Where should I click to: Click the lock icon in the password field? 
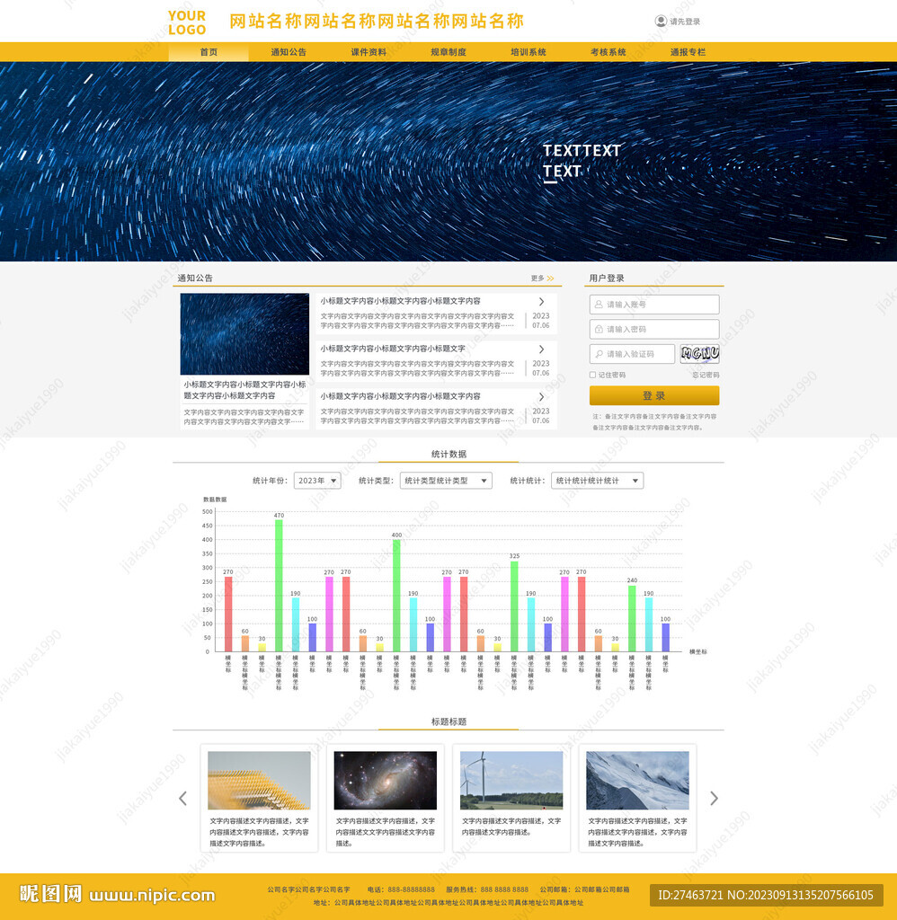(x=599, y=329)
